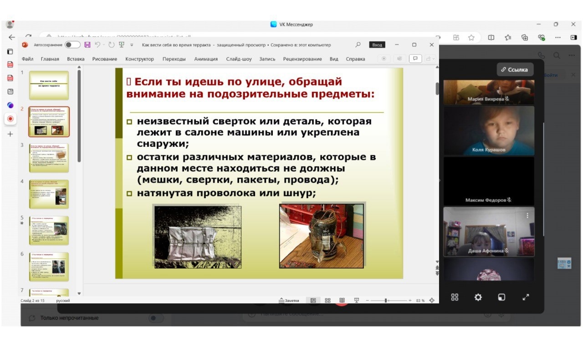The height and width of the screenshot is (347, 583).
Task: Click the picture-in-picture icon in call controls
Action: coord(501,297)
